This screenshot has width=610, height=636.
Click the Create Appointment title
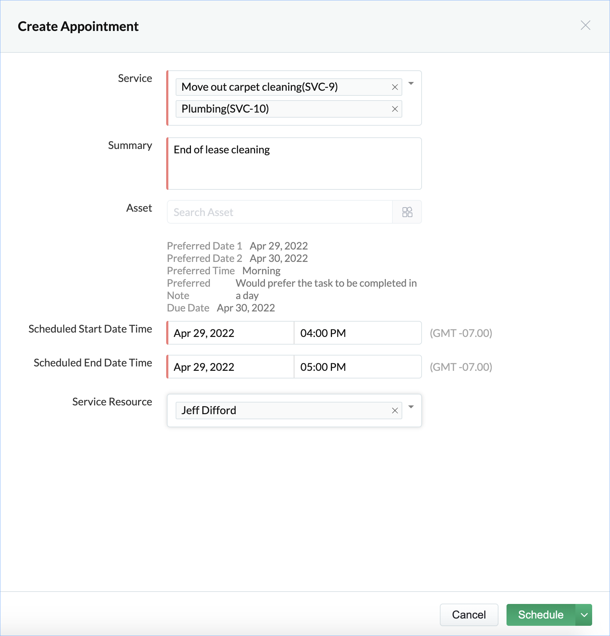tap(78, 27)
